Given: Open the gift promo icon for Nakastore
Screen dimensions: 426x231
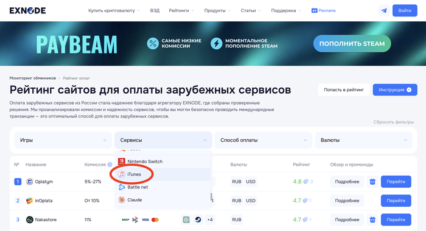Looking at the screenshot, I should pos(372,219).
